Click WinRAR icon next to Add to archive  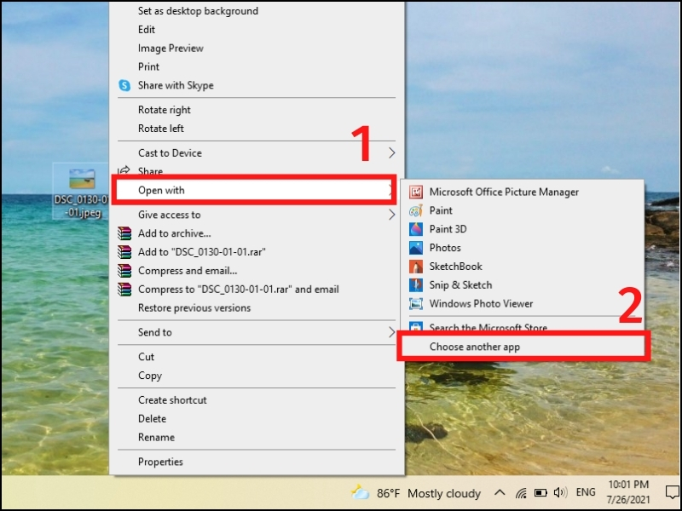tap(124, 233)
